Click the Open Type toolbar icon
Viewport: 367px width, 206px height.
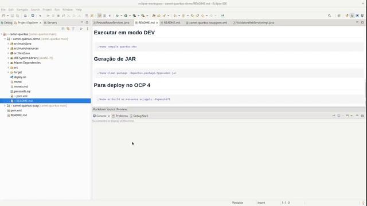[154, 15]
